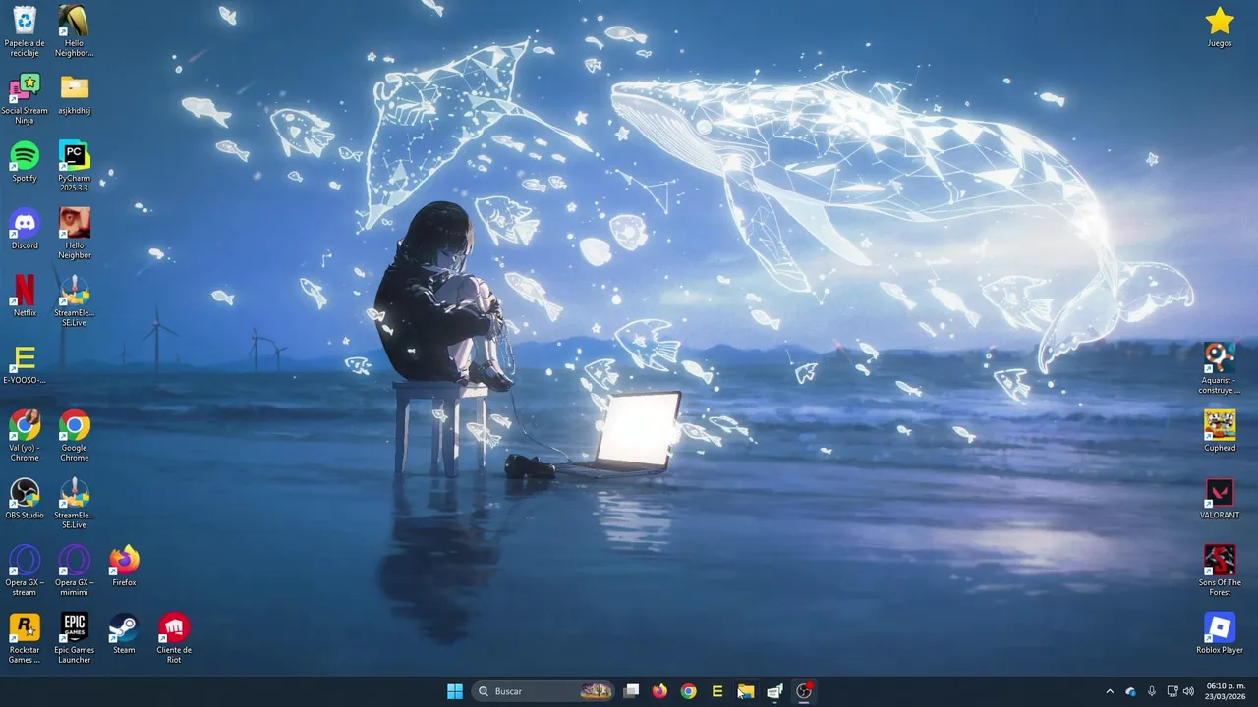Open Val (yo) - Chrome profile shortcut

pyautogui.click(x=25, y=435)
